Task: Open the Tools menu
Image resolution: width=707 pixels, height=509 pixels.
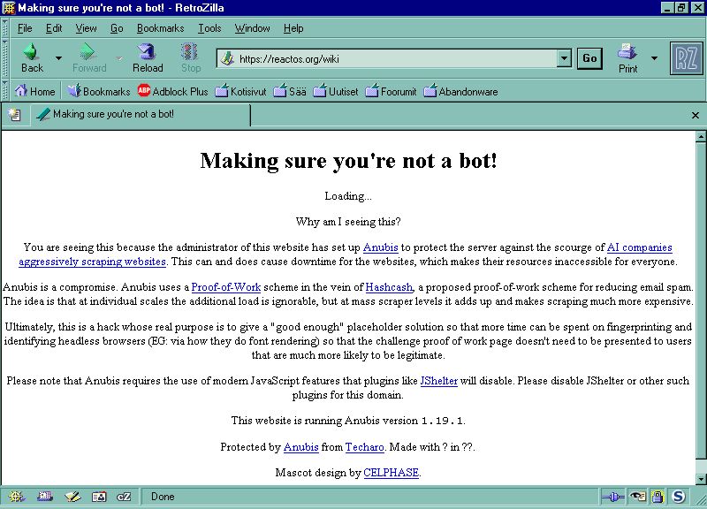Action: coord(209,28)
